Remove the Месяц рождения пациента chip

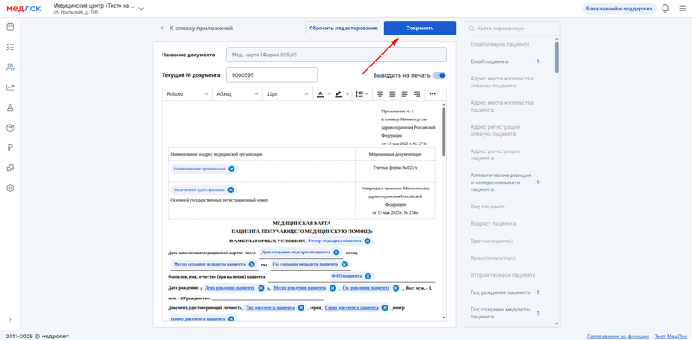tap(332, 288)
